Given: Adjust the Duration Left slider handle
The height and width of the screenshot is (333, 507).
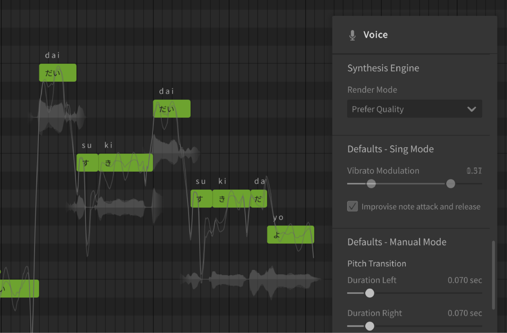Looking at the screenshot, I should pos(370,293).
